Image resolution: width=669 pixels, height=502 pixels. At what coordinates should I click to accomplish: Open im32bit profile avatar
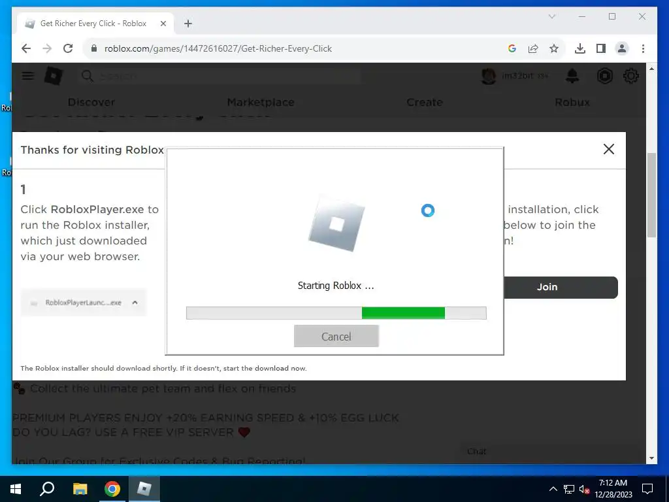489,76
